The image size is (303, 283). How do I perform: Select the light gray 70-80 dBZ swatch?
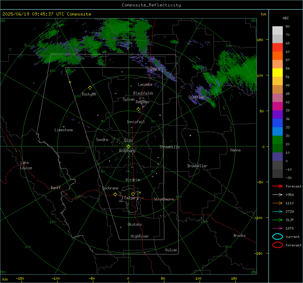point(277,31)
